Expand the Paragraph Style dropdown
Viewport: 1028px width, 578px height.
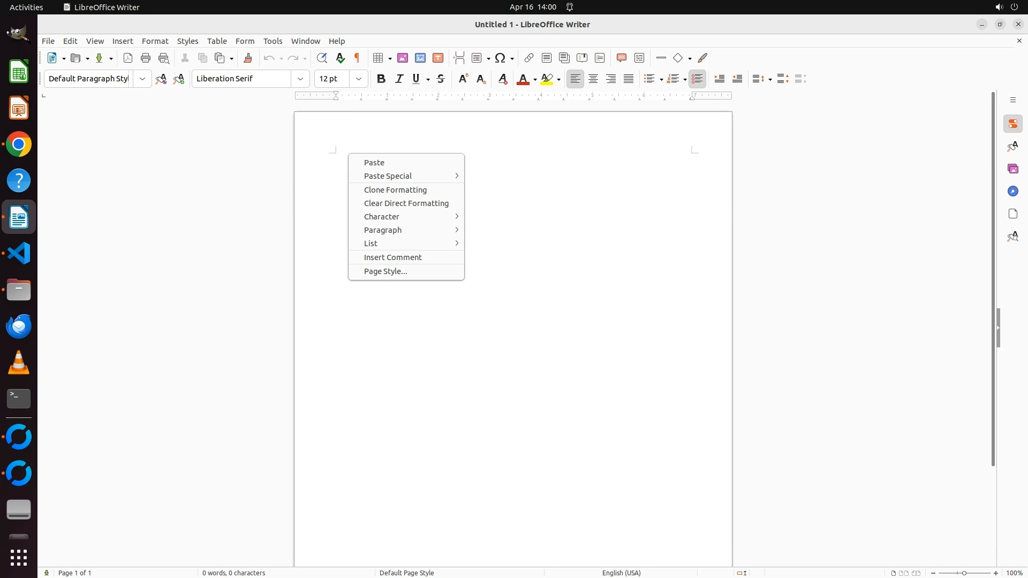[x=142, y=79]
